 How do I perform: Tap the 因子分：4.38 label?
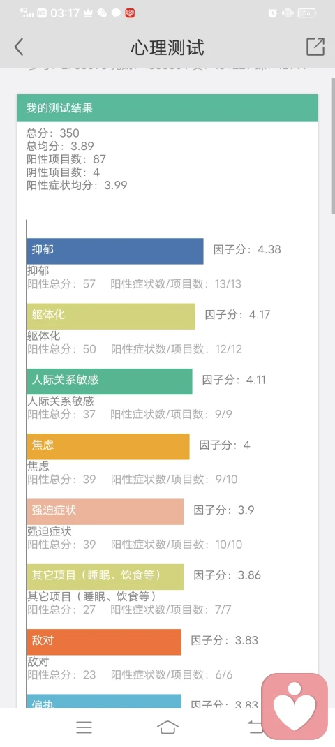pos(247,250)
